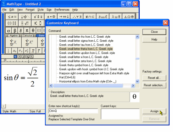
Task: Open the uppercase Greek palette (ΛΩΘ)
Action: [129, 17]
